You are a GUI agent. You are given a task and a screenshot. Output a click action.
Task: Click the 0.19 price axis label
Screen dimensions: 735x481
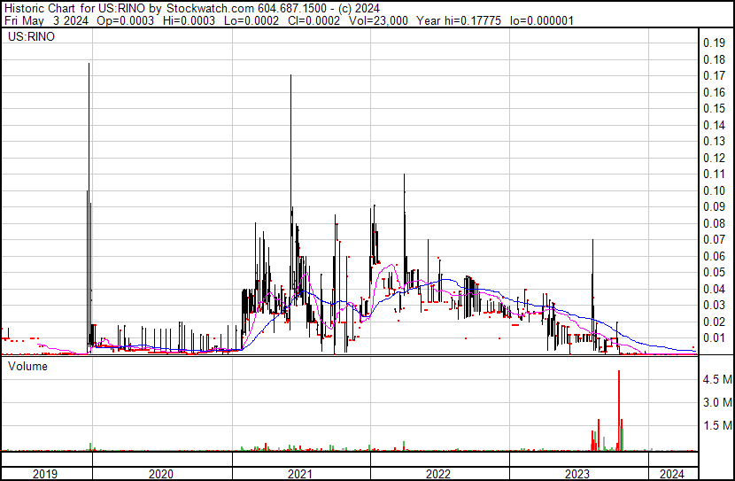click(714, 43)
